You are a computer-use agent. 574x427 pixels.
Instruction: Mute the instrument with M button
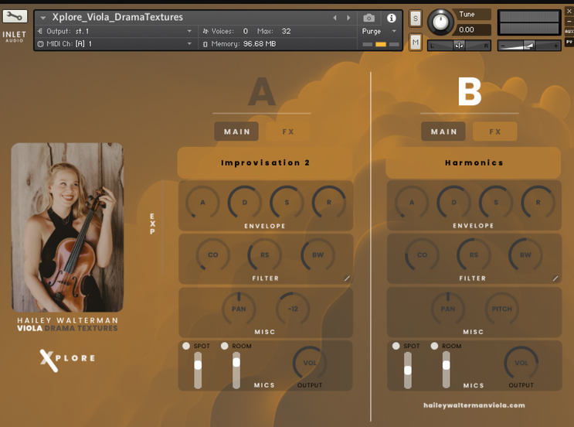pyautogui.click(x=416, y=43)
